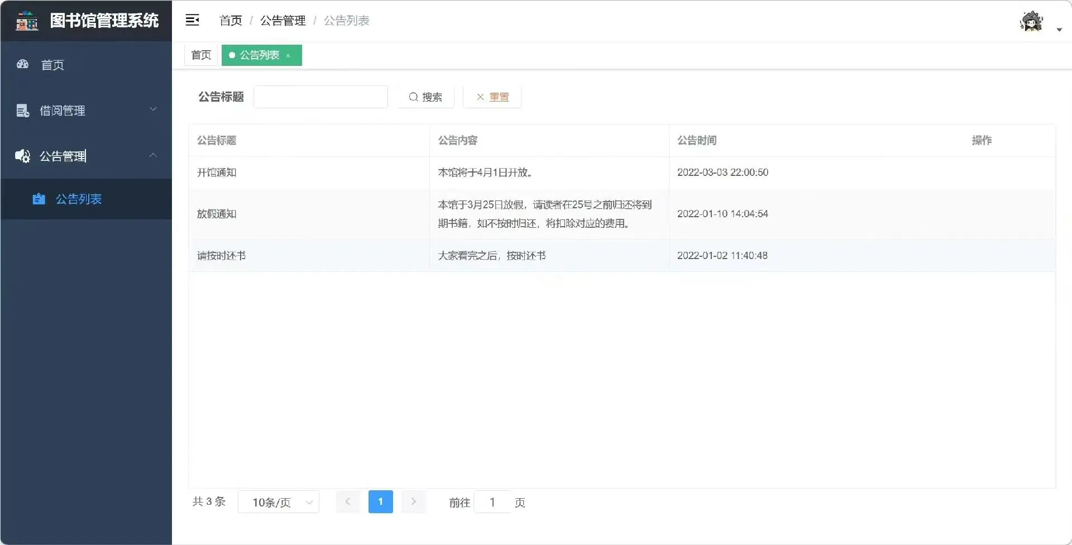The width and height of the screenshot is (1072, 545).
Task: Click the 搜索 search button
Action: click(425, 97)
